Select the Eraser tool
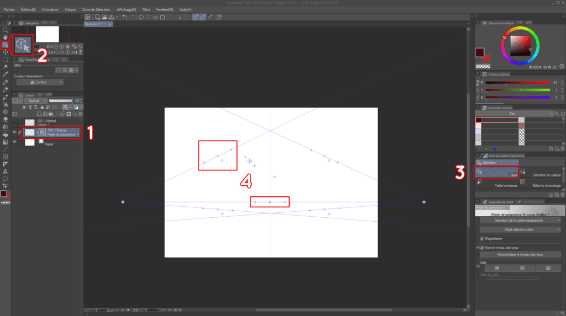This screenshot has height=316, width=566. pos(5,119)
